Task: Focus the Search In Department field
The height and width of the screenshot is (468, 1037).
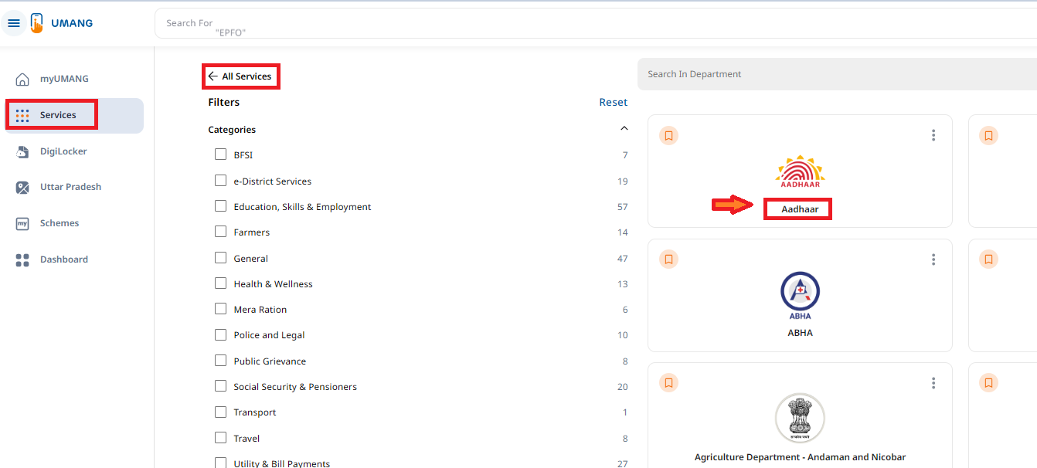Action: (x=835, y=74)
